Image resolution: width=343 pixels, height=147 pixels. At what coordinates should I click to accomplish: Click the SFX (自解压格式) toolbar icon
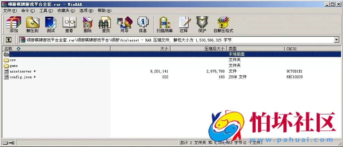pyautogui.click(x=223, y=22)
